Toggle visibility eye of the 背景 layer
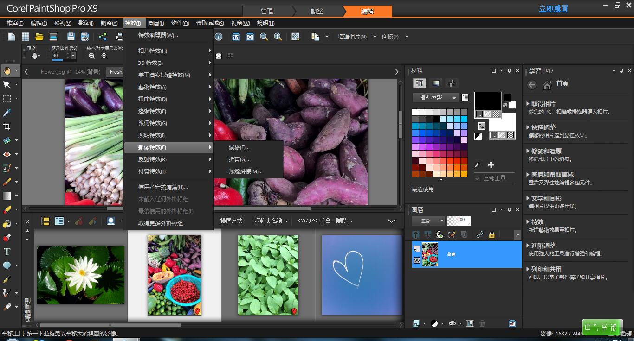 click(x=416, y=260)
